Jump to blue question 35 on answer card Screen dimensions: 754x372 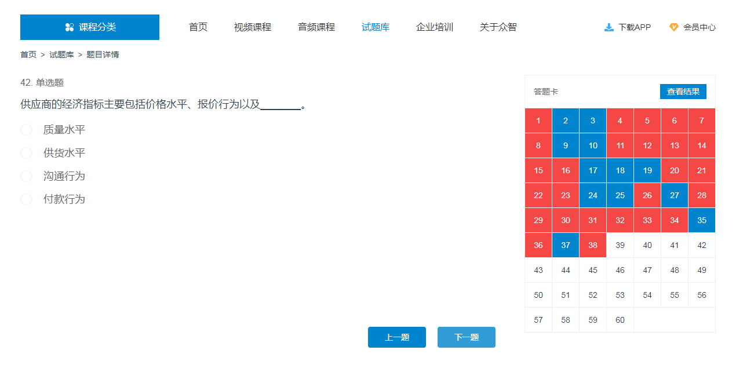coord(701,220)
